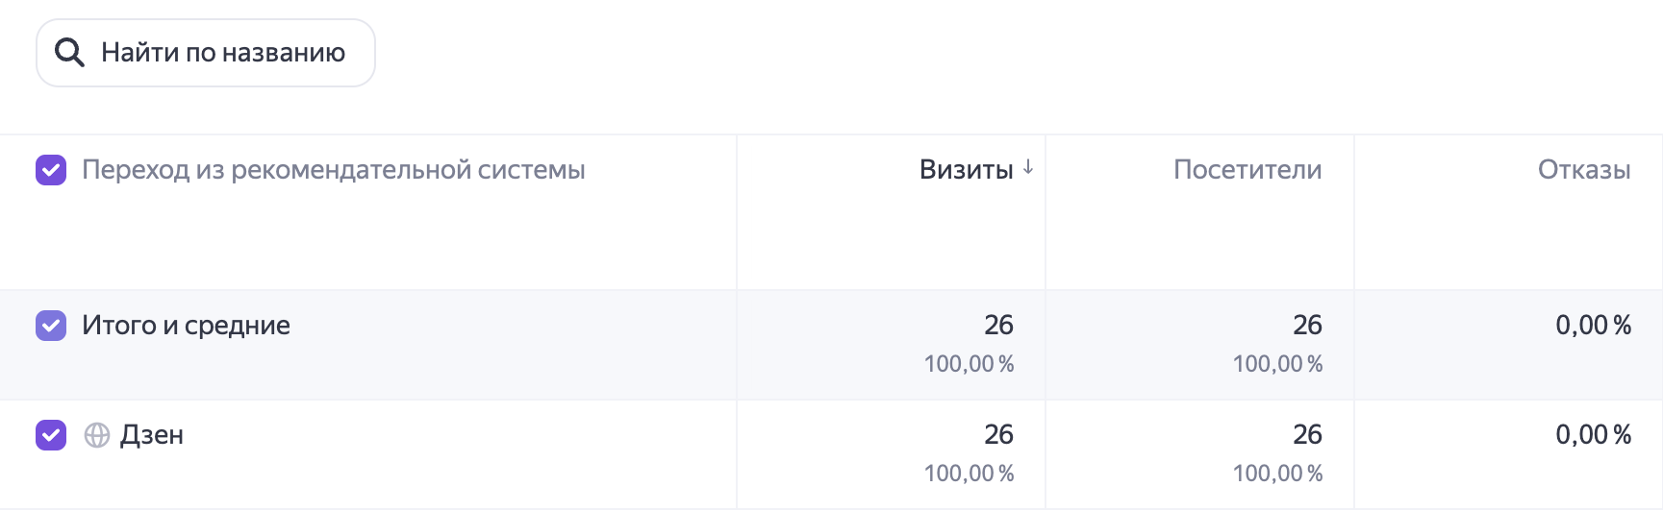Click total visits value 26
Image resolution: width=1663 pixels, height=511 pixels.
click(x=998, y=325)
